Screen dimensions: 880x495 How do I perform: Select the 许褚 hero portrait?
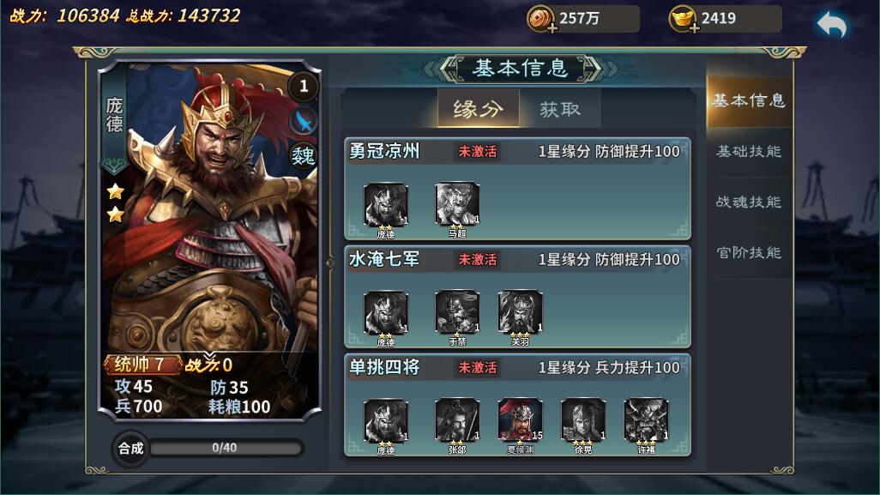point(646,420)
